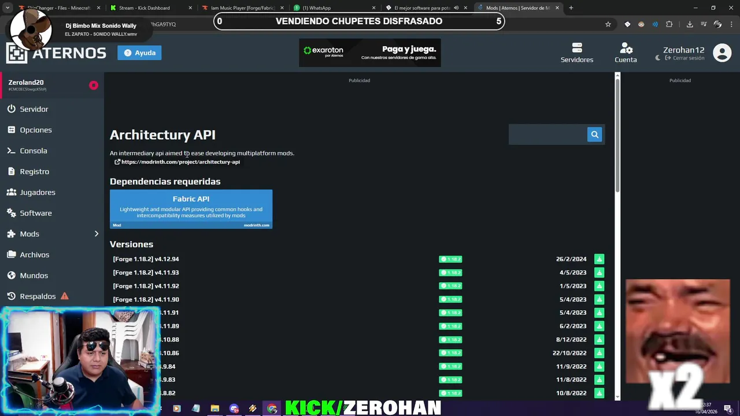Click the Ayuda help button
Viewport: 740px width, 416px height.
coord(139,53)
